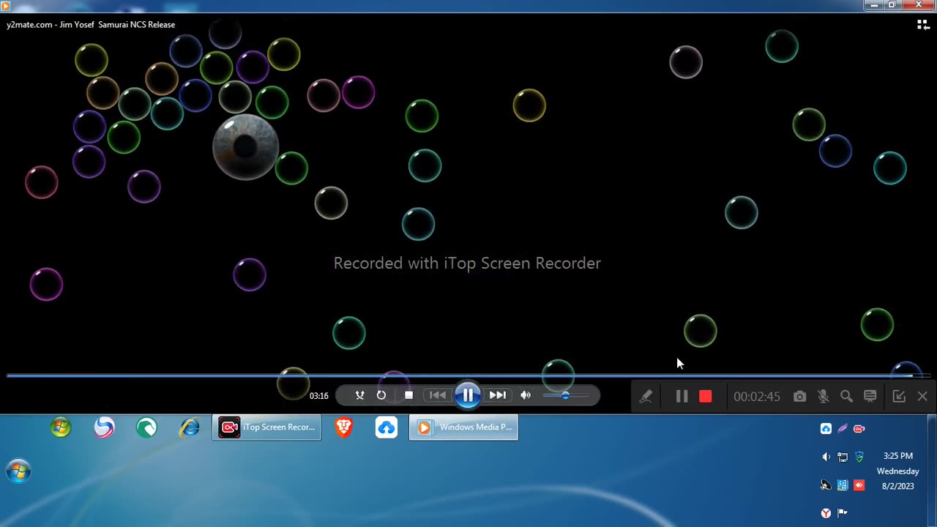Switch to library view icon
This screenshot has height=527, width=937.
tap(923, 25)
